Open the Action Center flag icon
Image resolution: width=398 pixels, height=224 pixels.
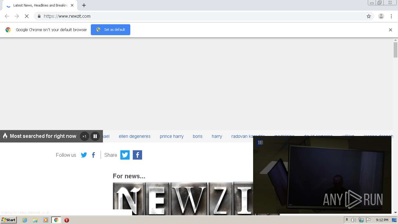368,220
